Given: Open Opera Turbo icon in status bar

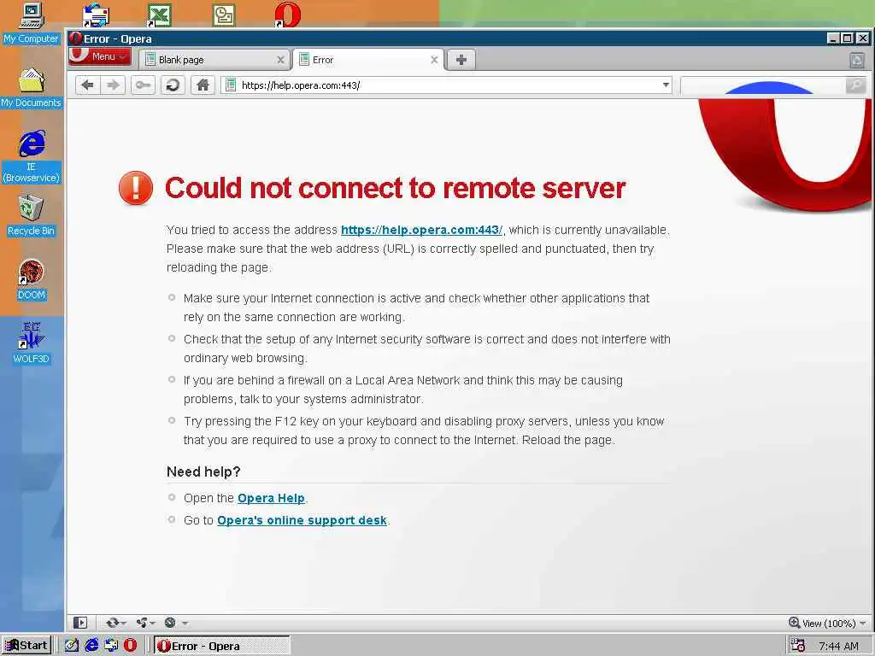Looking at the screenshot, I should pyautogui.click(x=171, y=623).
